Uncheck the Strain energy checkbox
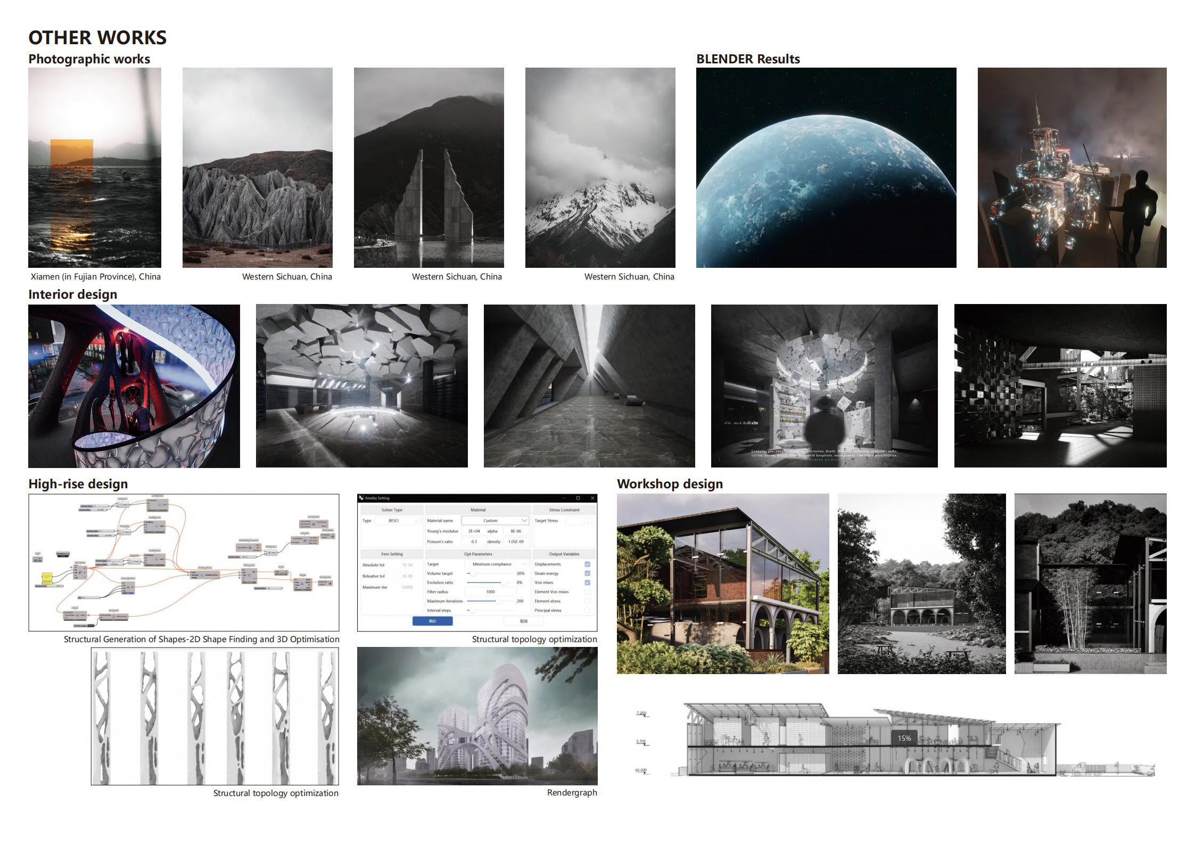1195x845 pixels. point(587,573)
